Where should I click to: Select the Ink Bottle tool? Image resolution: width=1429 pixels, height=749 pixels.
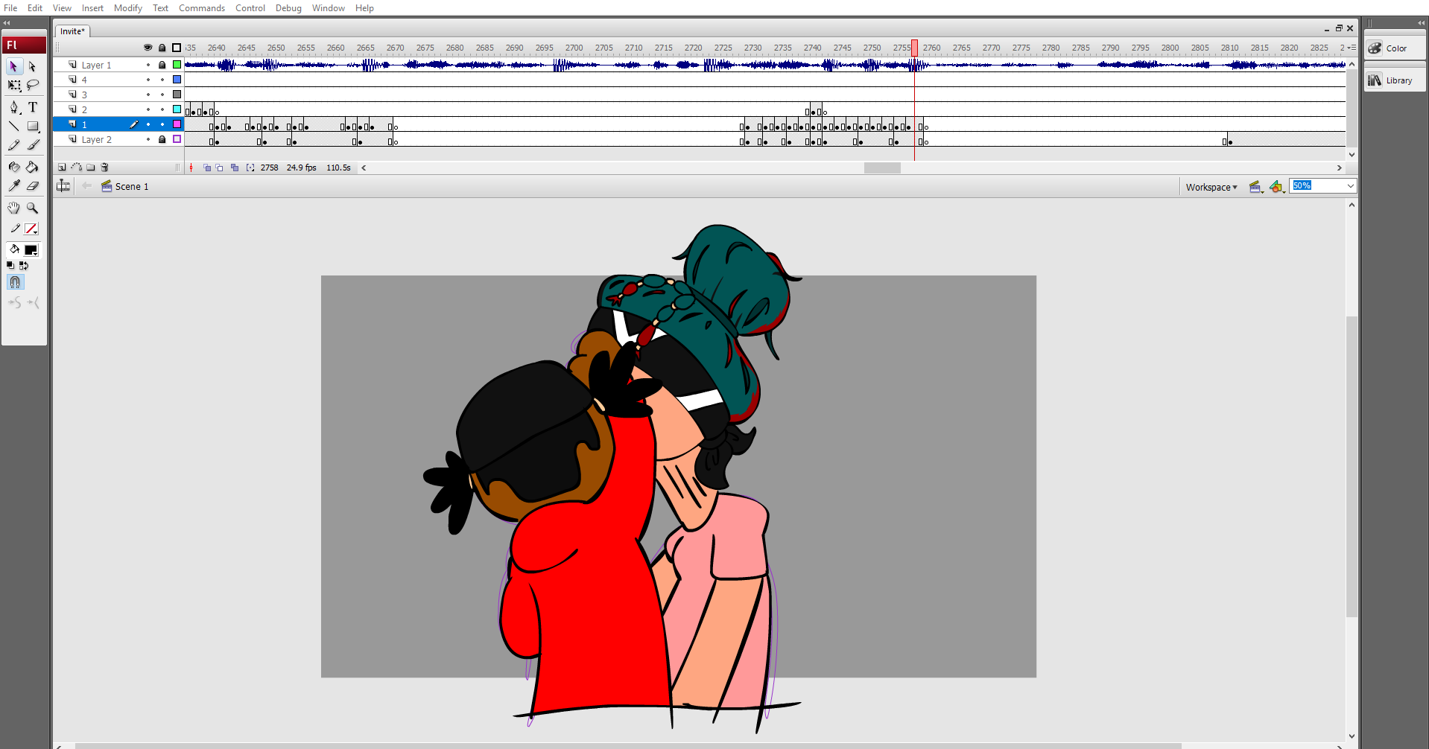coord(14,167)
